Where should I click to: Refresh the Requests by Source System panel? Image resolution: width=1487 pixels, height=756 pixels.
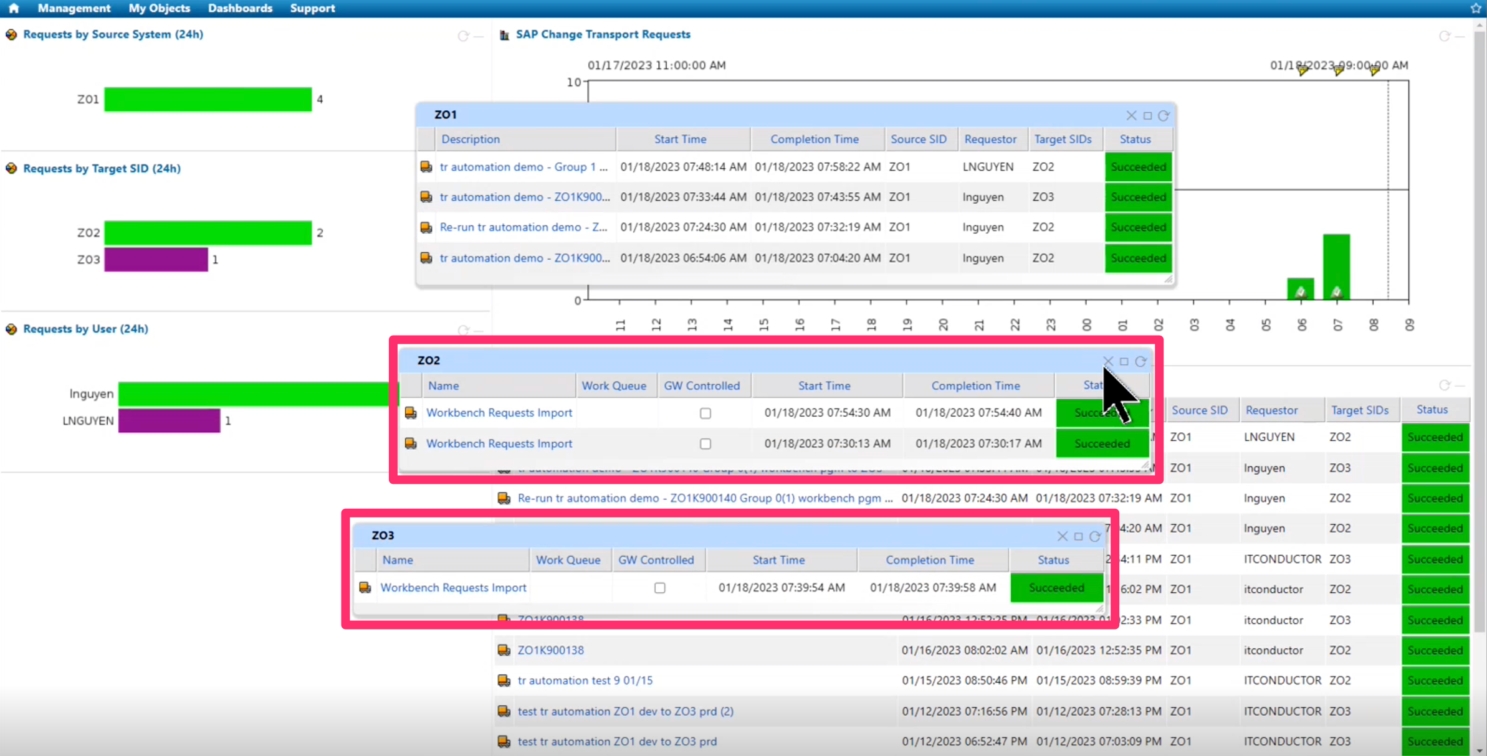coord(464,36)
